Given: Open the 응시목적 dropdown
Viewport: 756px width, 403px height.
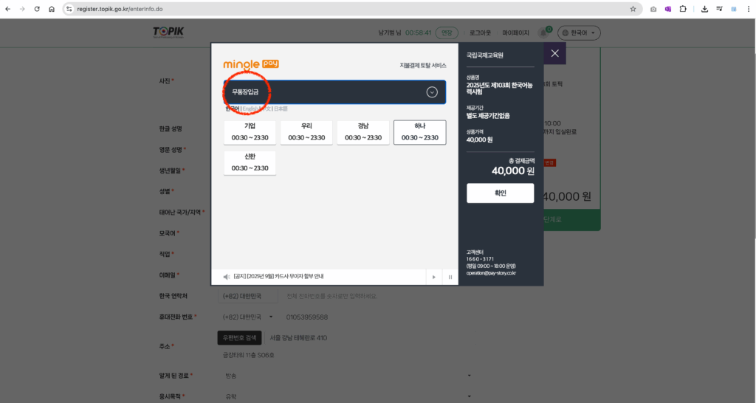Looking at the screenshot, I should click(x=346, y=396).
